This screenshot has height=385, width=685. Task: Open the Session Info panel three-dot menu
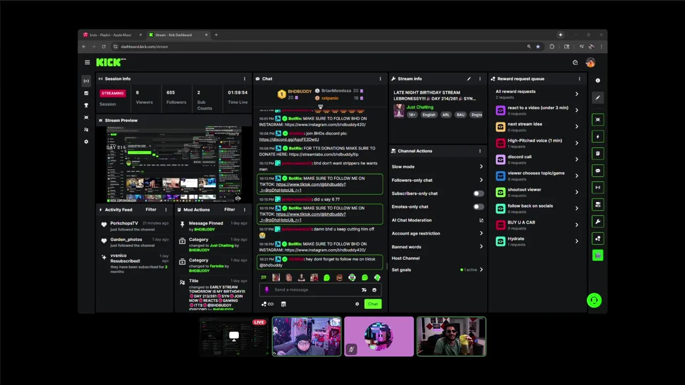[x=245, y=79]
